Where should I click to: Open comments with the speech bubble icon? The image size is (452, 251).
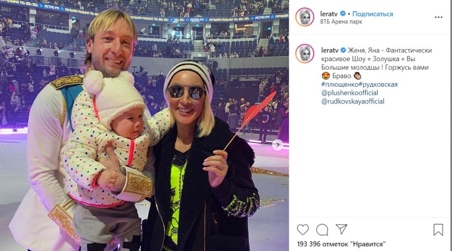(322, 230)
